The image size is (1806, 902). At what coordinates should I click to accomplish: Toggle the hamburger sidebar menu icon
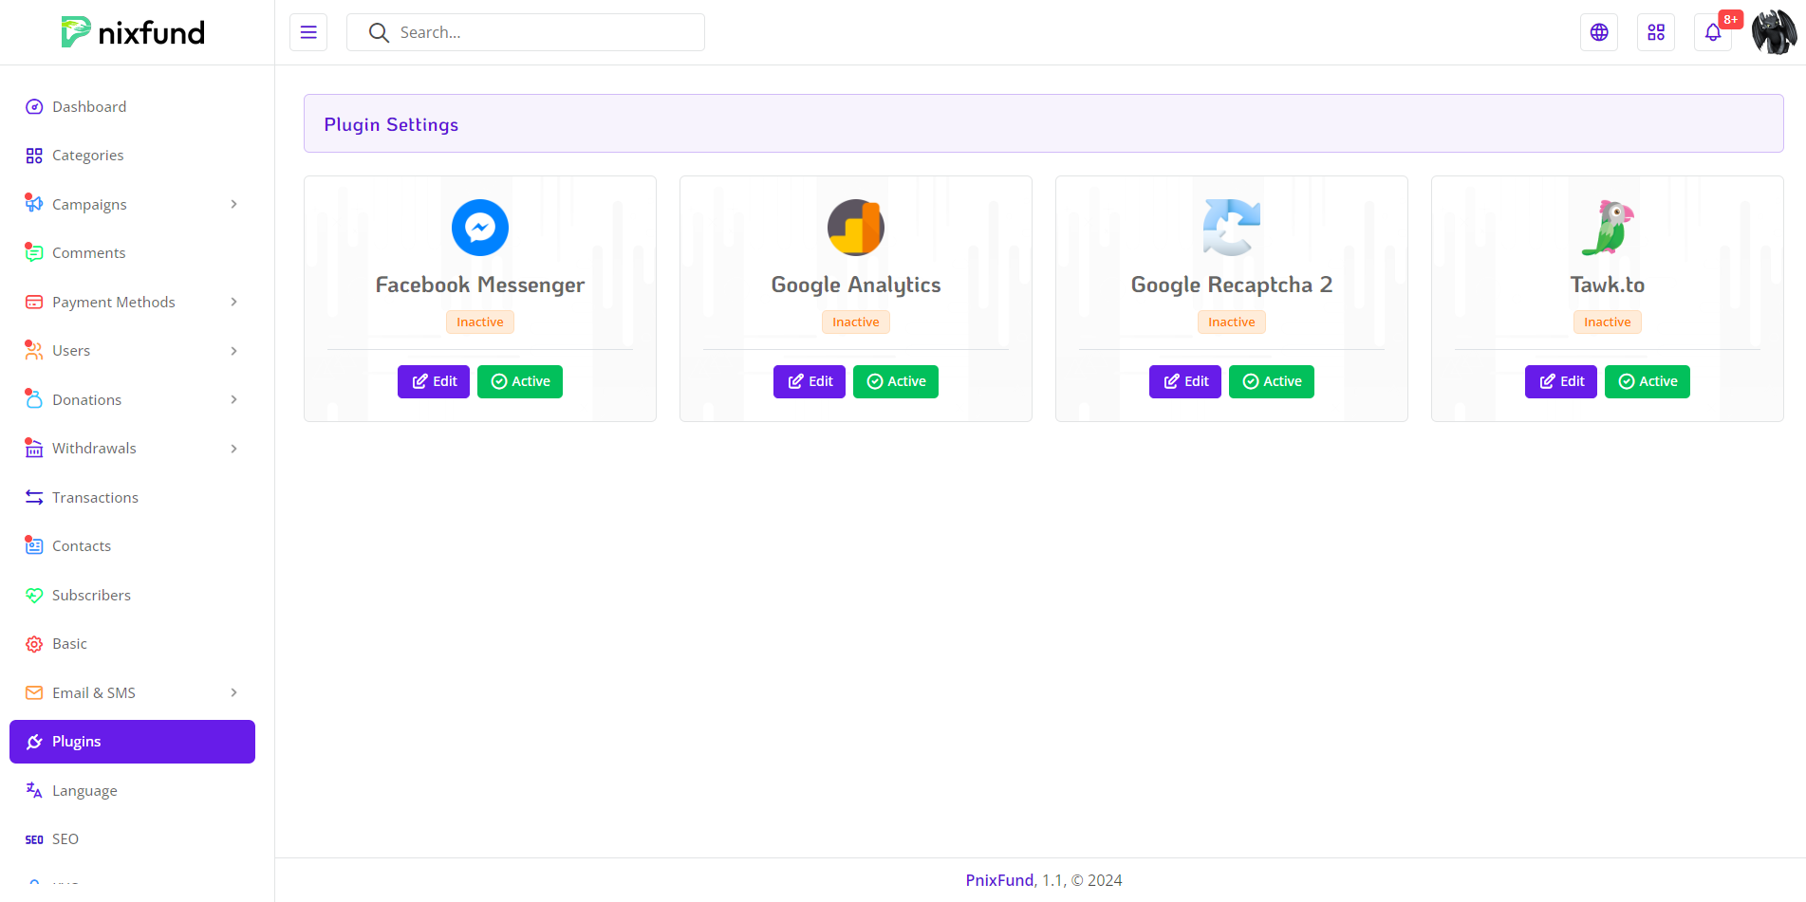pyautogui.click(x=308, y=32)
